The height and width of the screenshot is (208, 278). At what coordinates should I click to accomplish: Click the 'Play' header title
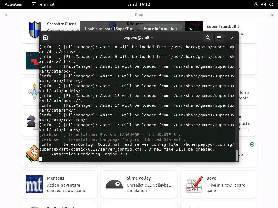click(139, 15)
